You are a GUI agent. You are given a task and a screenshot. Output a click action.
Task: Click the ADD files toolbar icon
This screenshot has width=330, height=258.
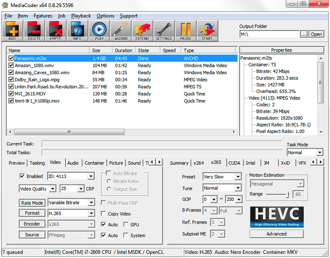pyautogui.click(x=12, y=31)
